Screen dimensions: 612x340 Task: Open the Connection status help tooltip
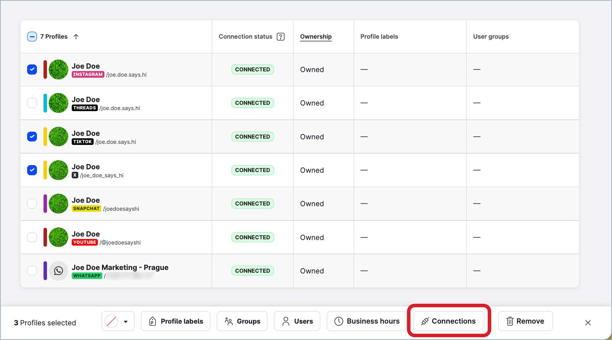(281, 36)
